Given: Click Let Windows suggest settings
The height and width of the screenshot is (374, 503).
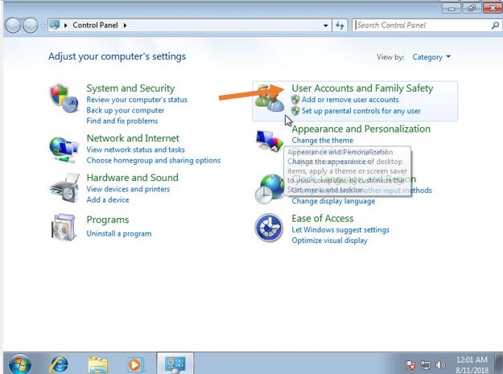Looking at the screenshot, I should click(x=340, y=230).
